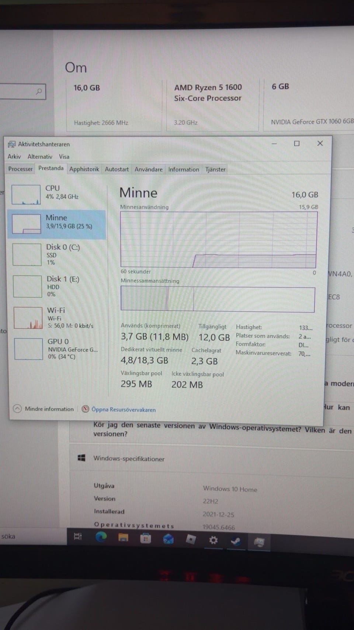
Task: Click the 3.20 GHz processor speed text
Action: [x=185, y=122]
